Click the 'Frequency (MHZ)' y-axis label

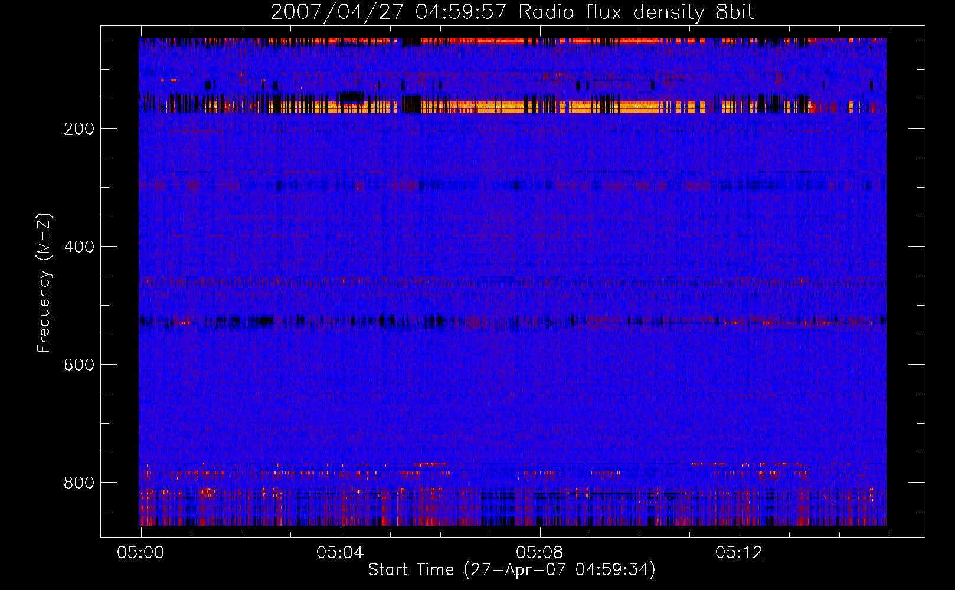click(44, 283)
